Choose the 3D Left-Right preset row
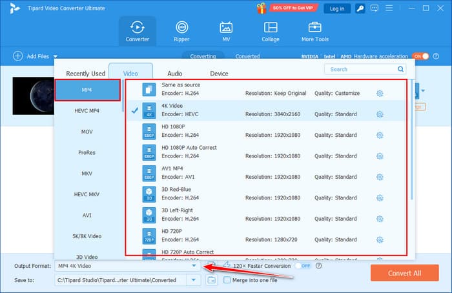The height and width of the screenshot is (293, 452). pyautogui.click(x=266, y=215)
